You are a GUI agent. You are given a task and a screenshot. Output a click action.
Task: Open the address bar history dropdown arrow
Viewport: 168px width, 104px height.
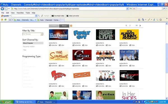(x=127, y=9)
